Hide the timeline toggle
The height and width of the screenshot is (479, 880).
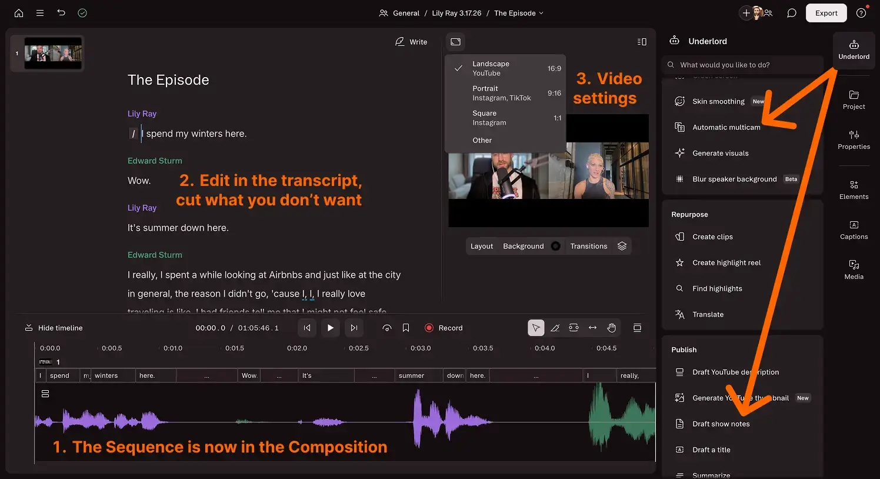(54, 328)
